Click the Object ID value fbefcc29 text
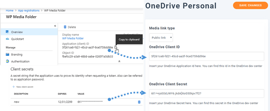 click(87, 56)
